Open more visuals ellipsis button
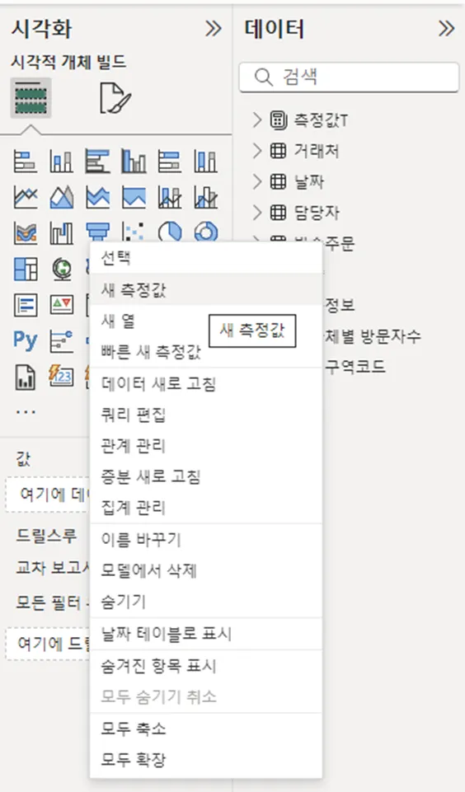 tap(26, 412)
